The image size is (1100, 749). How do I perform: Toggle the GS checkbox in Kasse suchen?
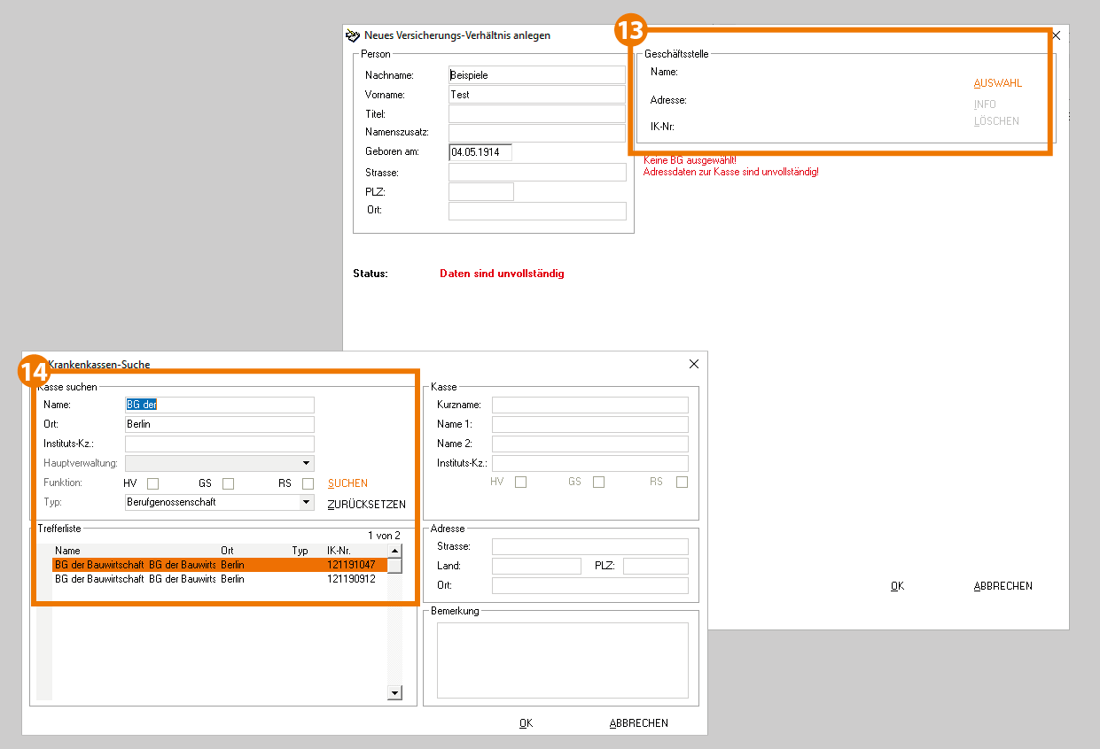(x=229, y=483)
